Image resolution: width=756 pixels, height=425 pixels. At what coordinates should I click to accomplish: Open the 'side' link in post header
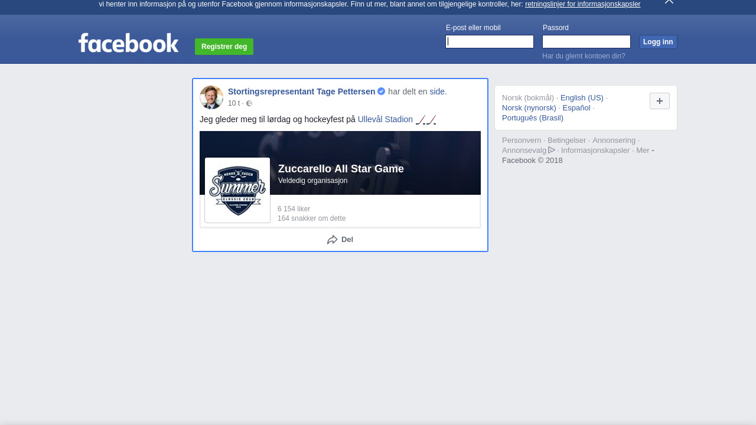click(437, 91)
